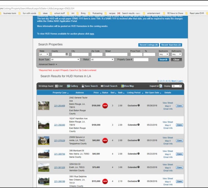Click NEW badge on 25009 Spruce Ln listing
This screenshot has height=188, width=208.
tap(105, 141)
